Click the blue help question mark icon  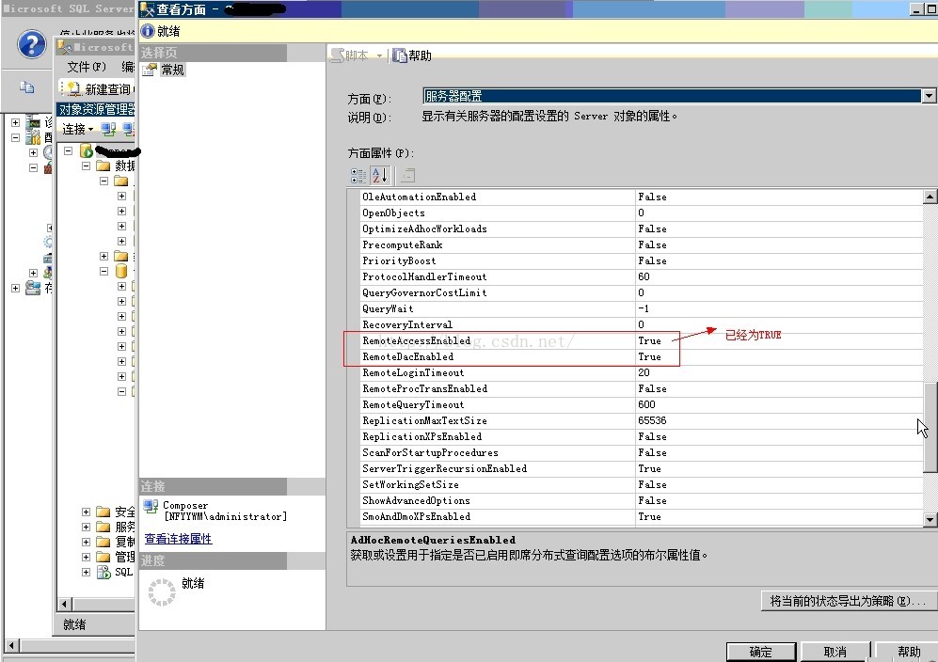pyautogui.click(x=31, y=44)
